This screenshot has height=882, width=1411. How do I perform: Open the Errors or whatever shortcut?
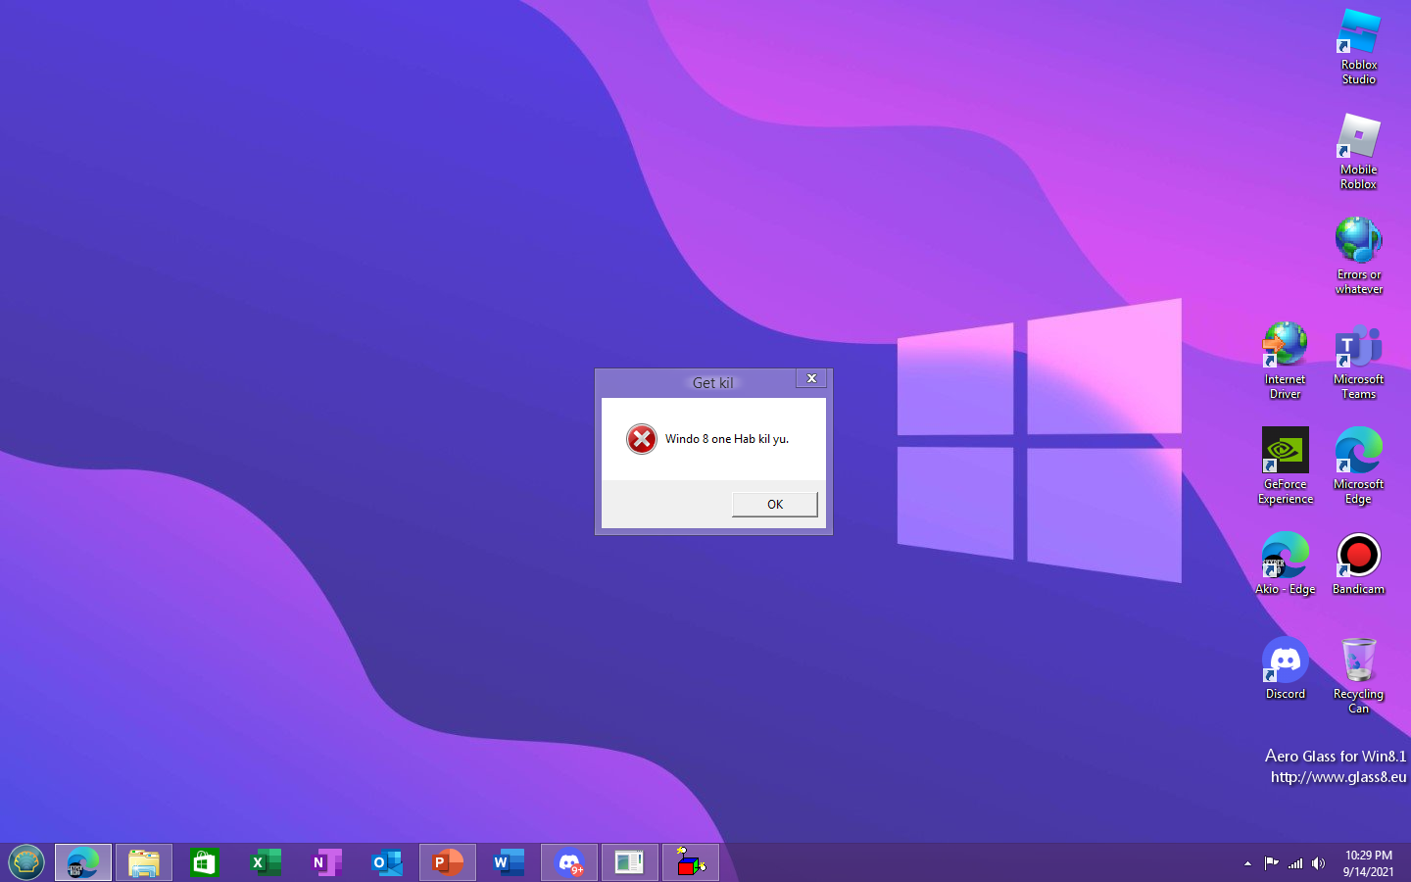[1358, 240]
